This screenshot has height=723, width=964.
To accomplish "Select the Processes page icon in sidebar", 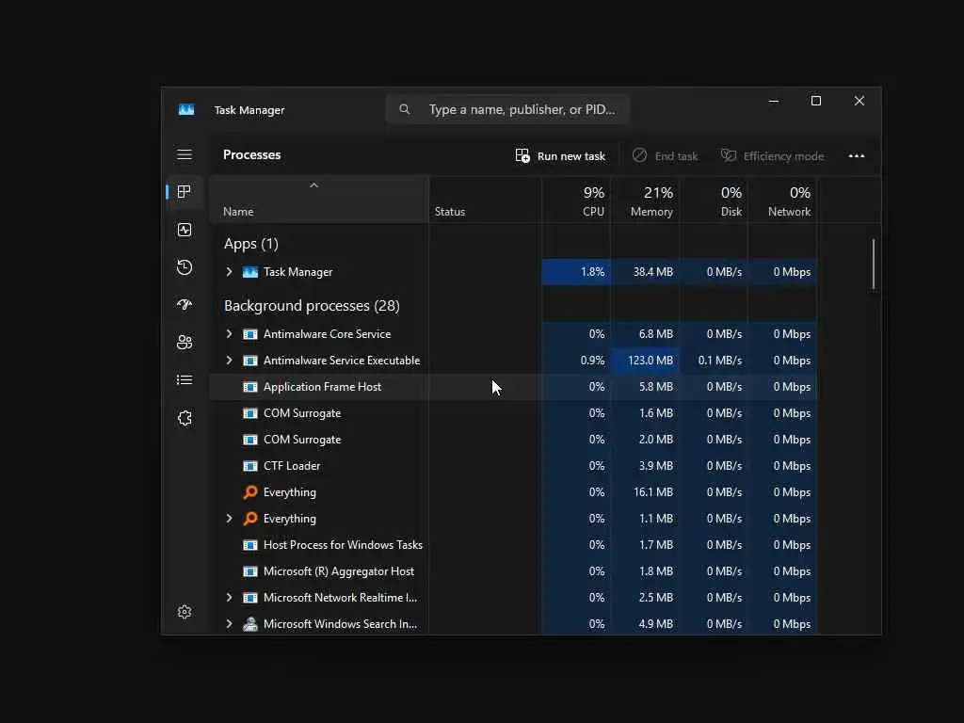I will [x=184, y=192].
